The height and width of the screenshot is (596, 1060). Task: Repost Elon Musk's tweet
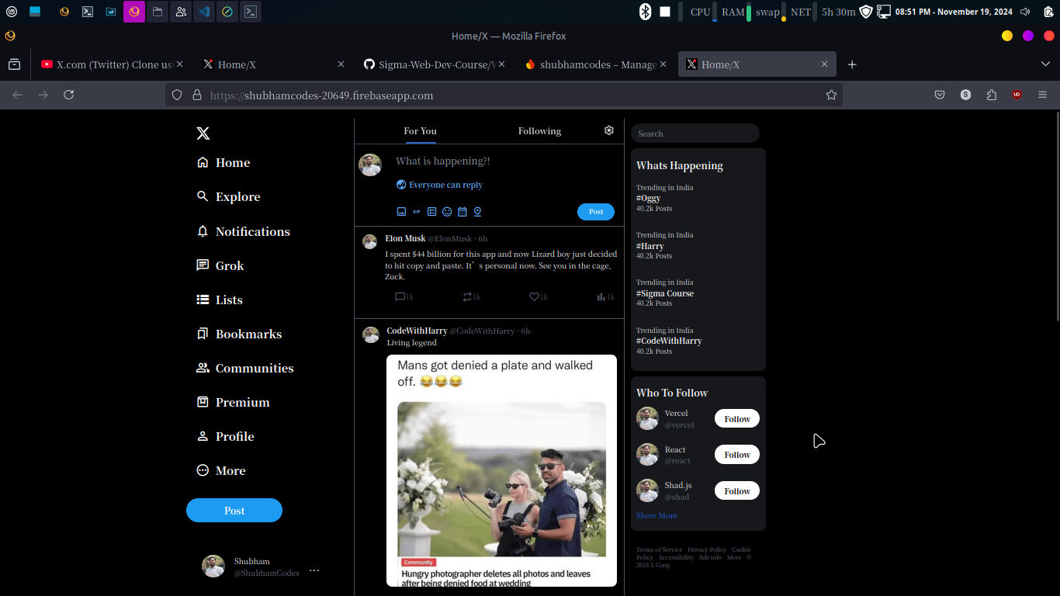[x=467, y=296]
